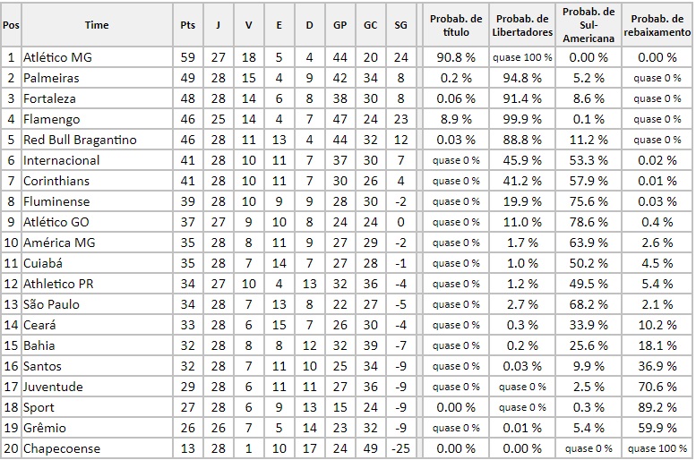Click the GP column header

point(339,25)
